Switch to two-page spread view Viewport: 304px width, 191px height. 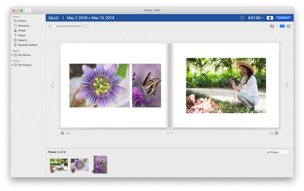(x=282, y=26)
